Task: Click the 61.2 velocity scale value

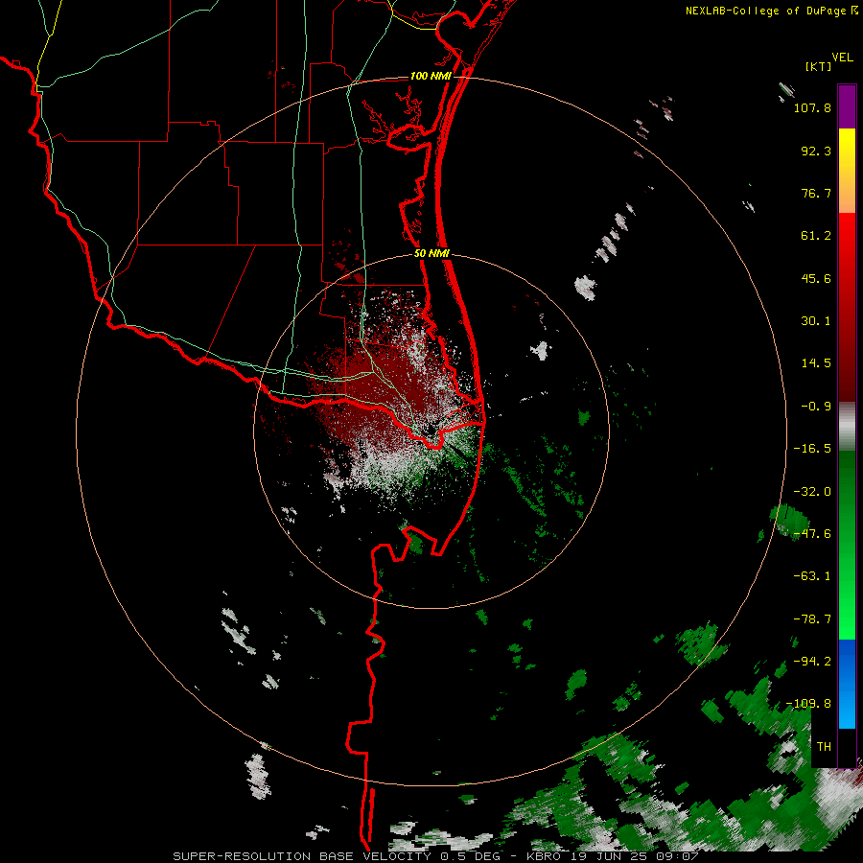Action: pos(816,236)
